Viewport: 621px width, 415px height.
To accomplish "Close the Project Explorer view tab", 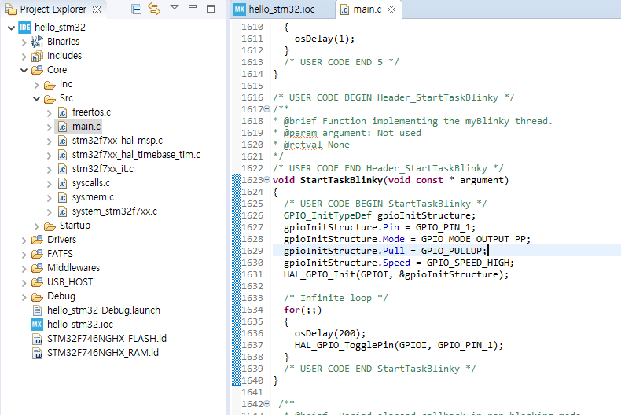I will pos(97,9).
